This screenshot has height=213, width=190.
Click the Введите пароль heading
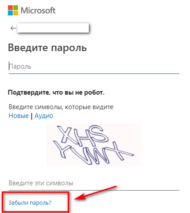click(47, 48)
